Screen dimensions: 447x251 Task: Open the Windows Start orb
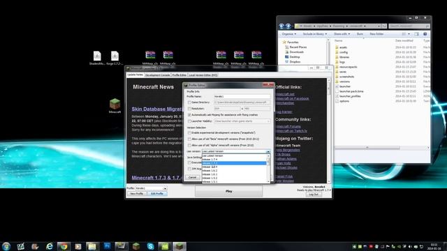point(6,246)
